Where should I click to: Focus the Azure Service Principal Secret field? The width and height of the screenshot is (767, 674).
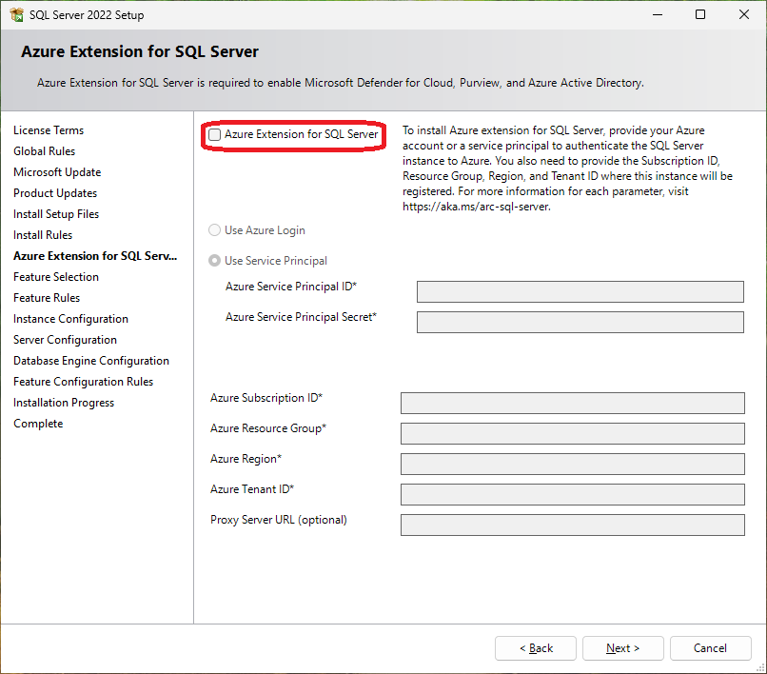[x=580, y=322]
